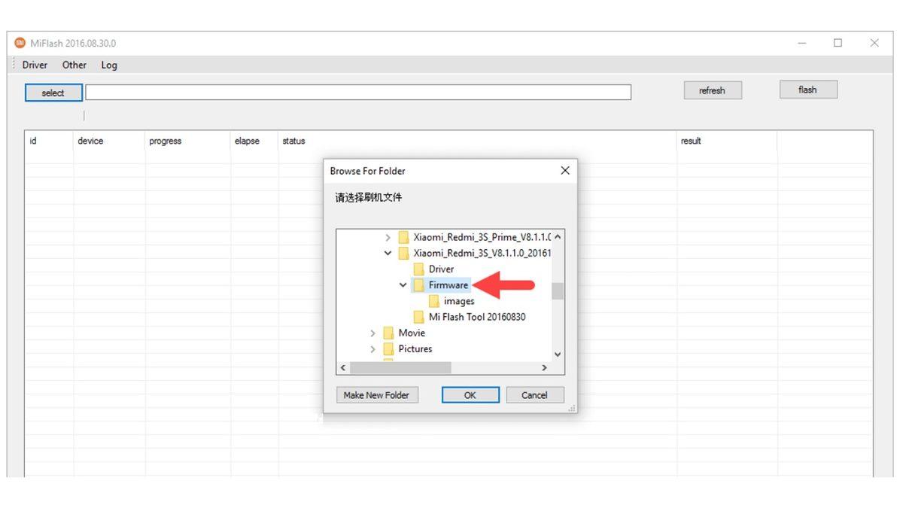Expand the Xiaomi_Redmi_3S_Prime folder
This screenshot has width=903, height=508.
pyautogui.click(x=388, y=237)
